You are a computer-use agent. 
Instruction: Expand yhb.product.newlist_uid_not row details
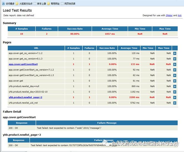click(175, 103)
